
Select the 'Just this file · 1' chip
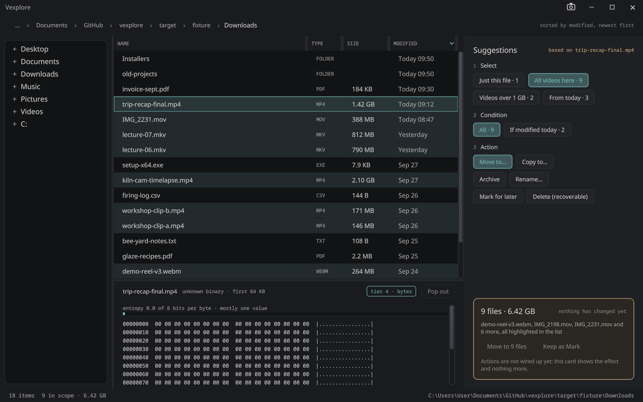pyautogui.click(x=499, y=80)
